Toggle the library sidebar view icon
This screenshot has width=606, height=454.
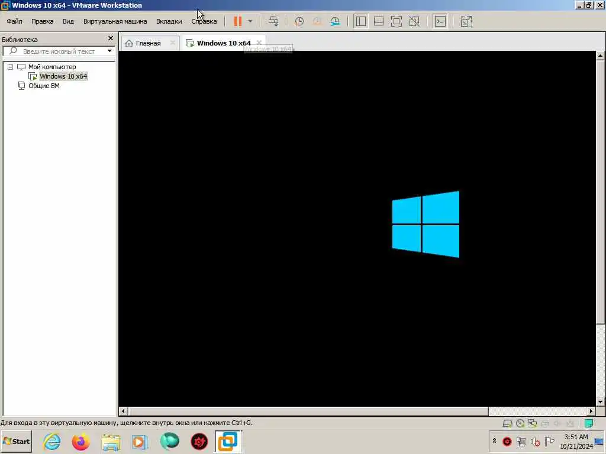pyautogui.click(x=360, y=21)
